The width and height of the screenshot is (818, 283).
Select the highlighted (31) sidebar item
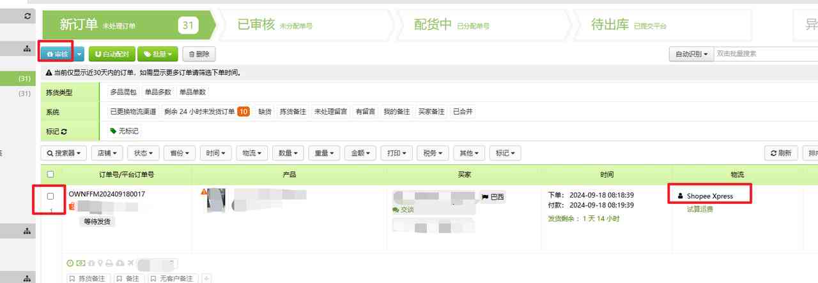click(18, 78)
